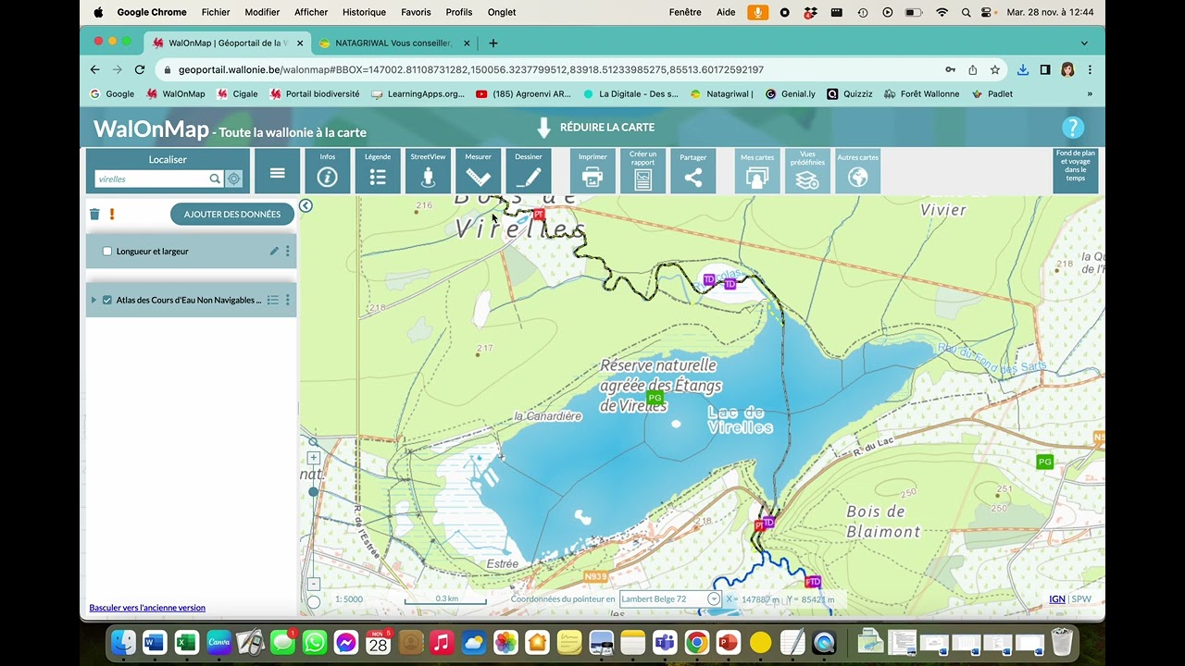Open the Historique menu
1185x666 pixels.
pyautogui.click(x=364, y=12)
